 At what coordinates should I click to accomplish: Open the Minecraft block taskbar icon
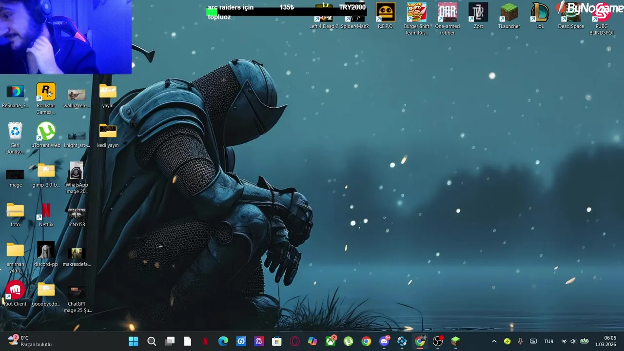click(x=455, y=341)
